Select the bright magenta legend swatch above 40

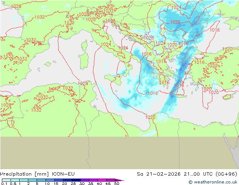102,180
